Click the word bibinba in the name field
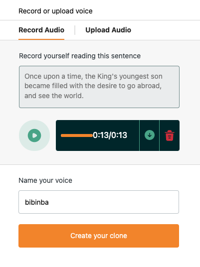200x267 pixels. tap(37, 202)
